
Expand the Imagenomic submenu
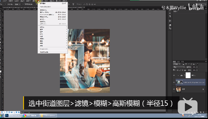tap(53, 49)
